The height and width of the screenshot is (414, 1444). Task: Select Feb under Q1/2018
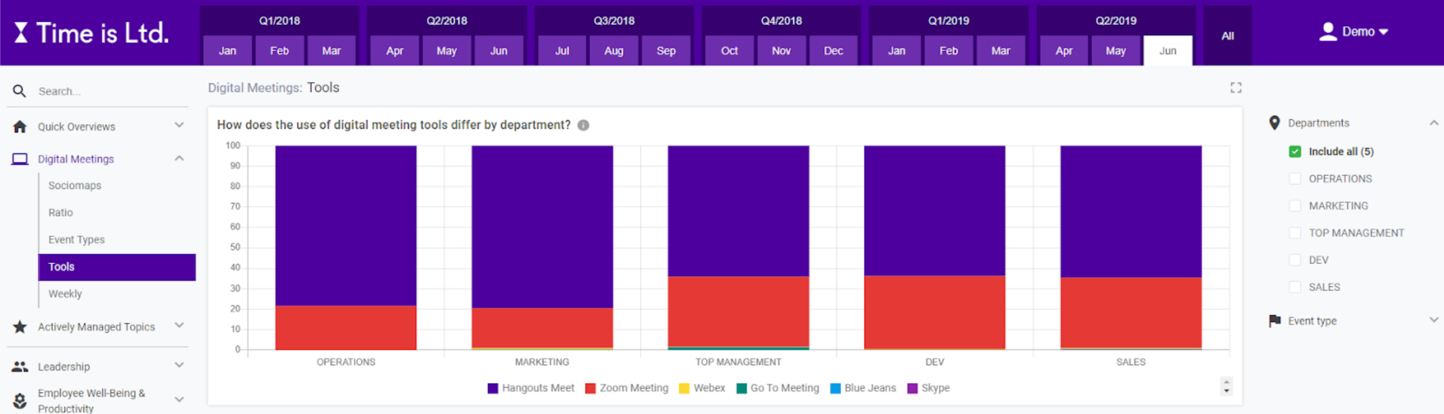pyautogui.click(x=279, y=50)
